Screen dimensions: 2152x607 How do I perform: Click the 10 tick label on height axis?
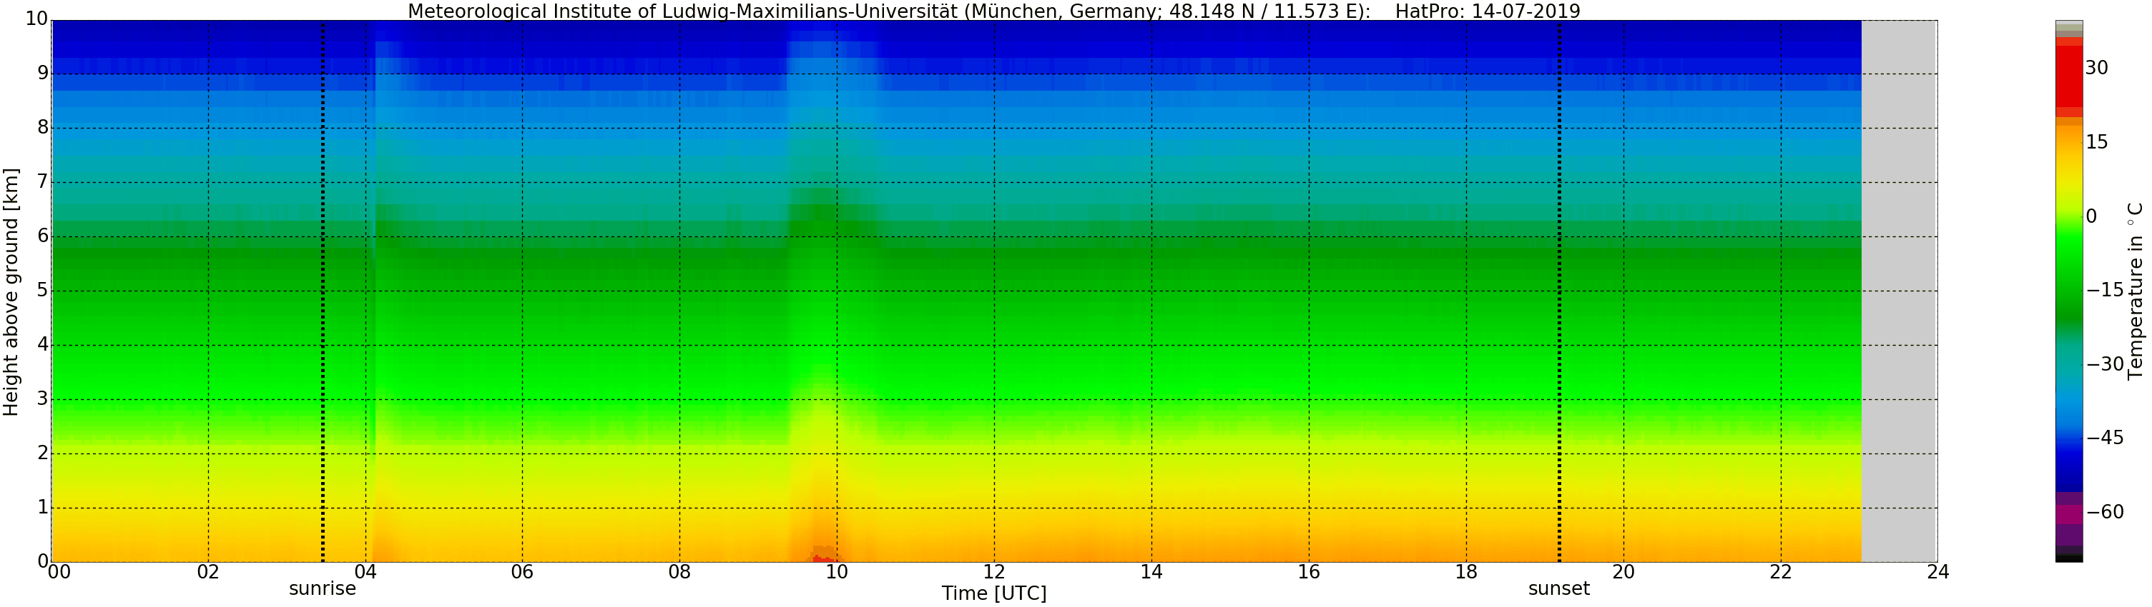(x=36, y=19)
